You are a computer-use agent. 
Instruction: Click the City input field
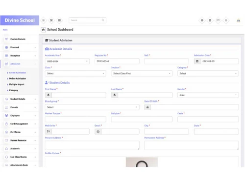[167, 131]
